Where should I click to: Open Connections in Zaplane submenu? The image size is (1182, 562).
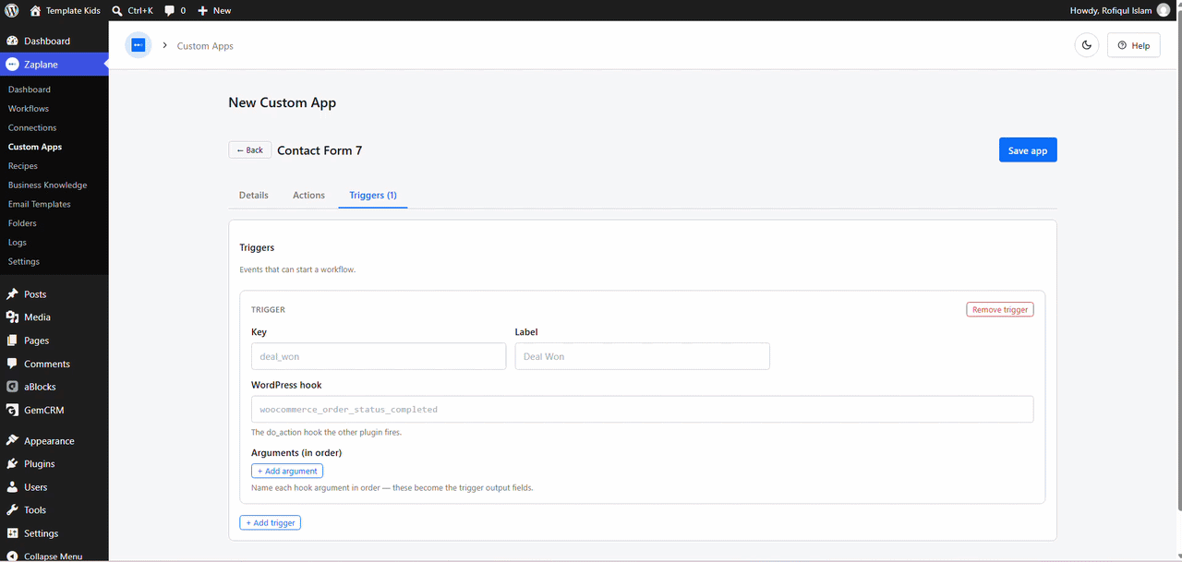[x=32, y=128]
